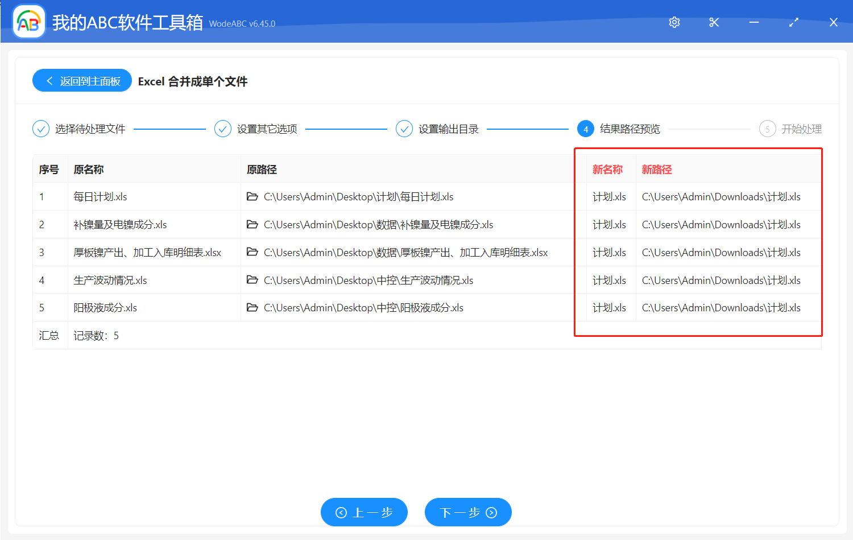Click the folder icon beside 每日计划.xls path

pyautogui.click(x=252, y=196)
